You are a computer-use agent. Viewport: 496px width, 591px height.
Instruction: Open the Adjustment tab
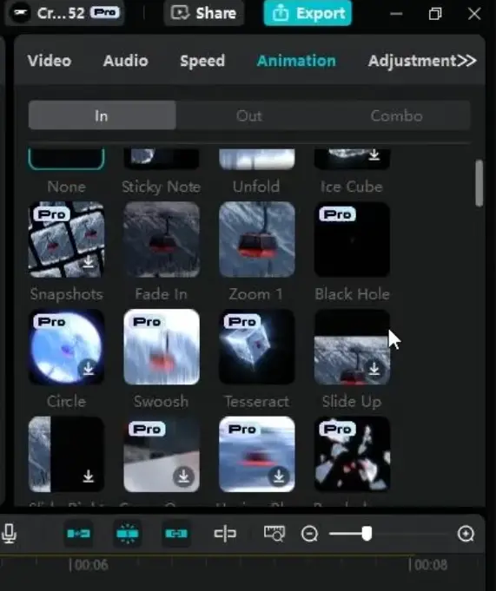pyautogui.click(x=413, y=61)
